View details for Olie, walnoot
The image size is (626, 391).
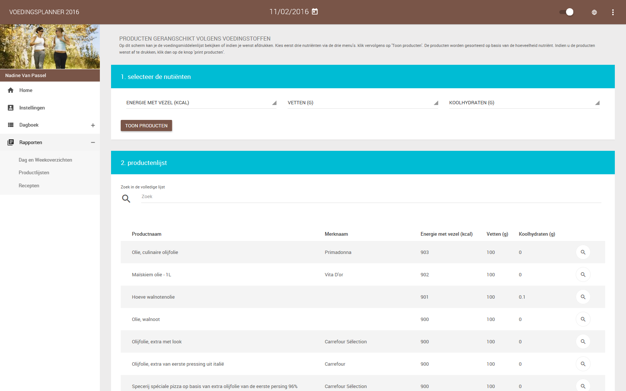(x=583, y=319)
